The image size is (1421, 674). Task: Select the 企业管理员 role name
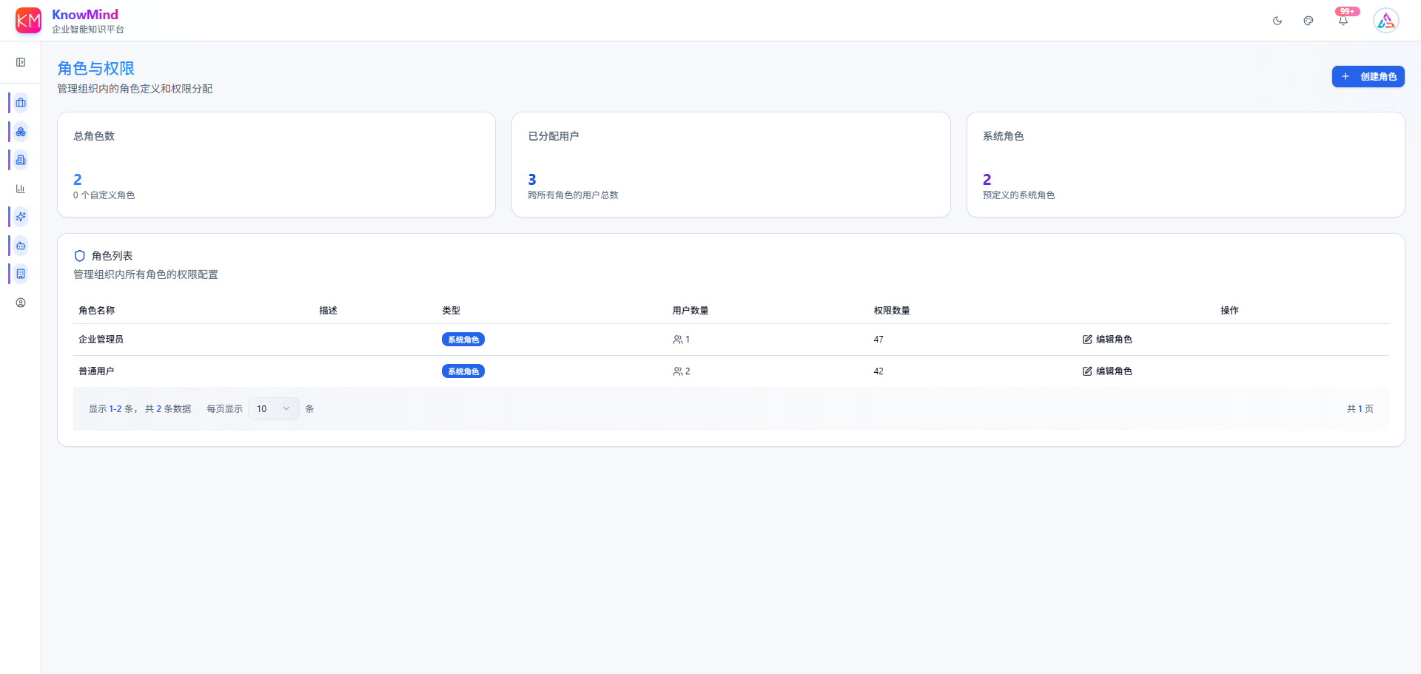[x=101, y=340]
